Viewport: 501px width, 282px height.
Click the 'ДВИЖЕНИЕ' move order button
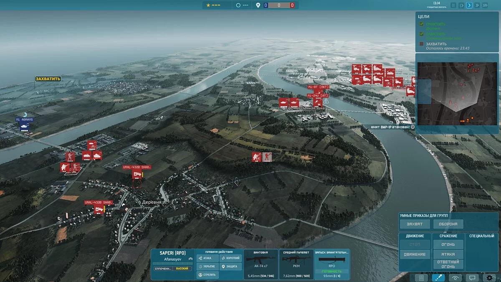point(415,254)
